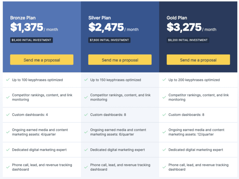Click checkmark beside 'Up to 100 keyphrases optimized'
Viewport: 239px width, 179px height.
click(x=8, y=80)
